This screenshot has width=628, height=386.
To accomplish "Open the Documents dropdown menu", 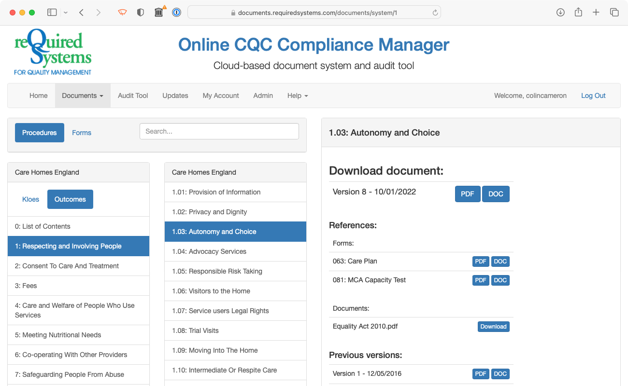I will pos(82,96).
